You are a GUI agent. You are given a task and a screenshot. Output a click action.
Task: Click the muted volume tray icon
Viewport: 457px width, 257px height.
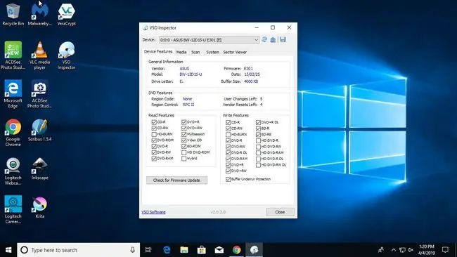tap(411, 250)
